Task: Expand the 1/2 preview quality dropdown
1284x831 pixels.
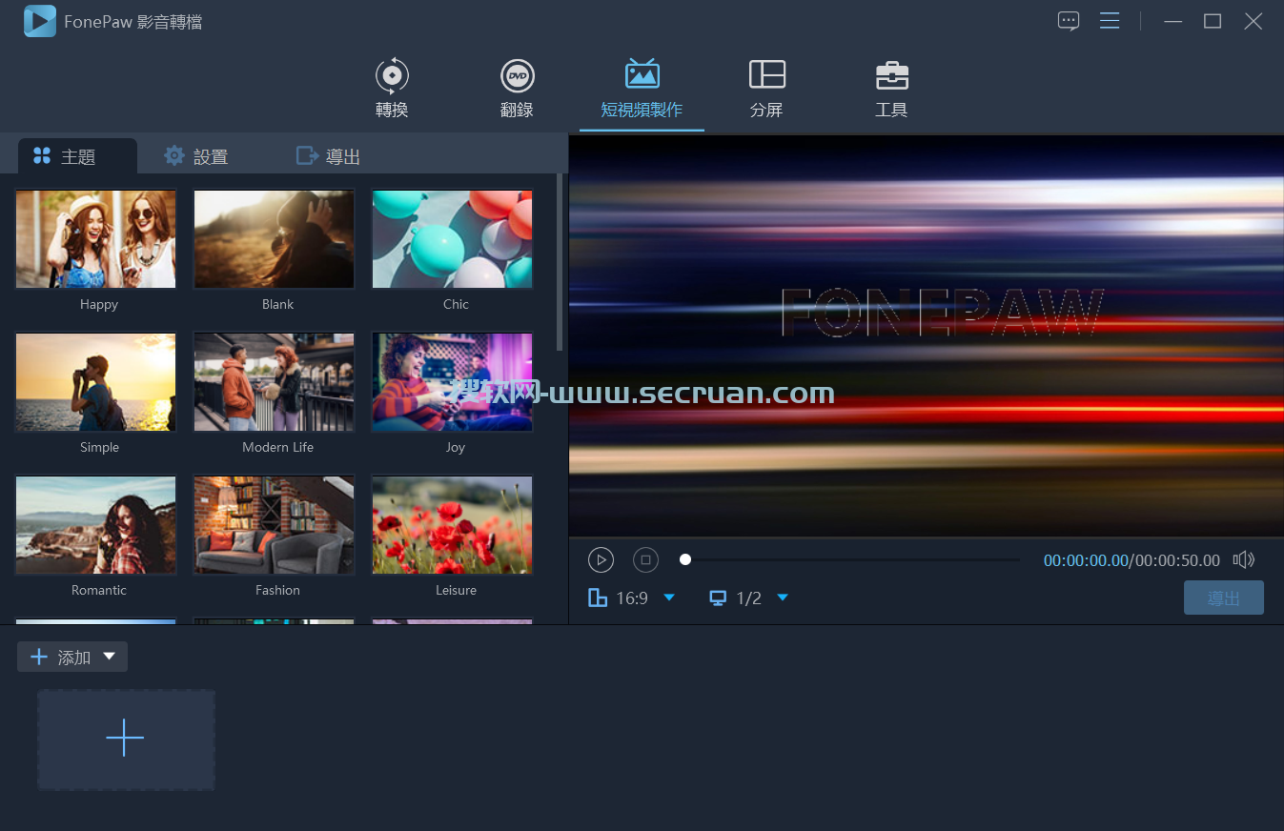Action: tap(783, 598)
